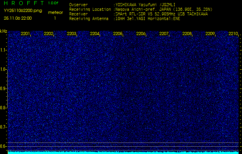Select the 2203 time marker
Screen dimensions: 242x154
click(72, 34)
